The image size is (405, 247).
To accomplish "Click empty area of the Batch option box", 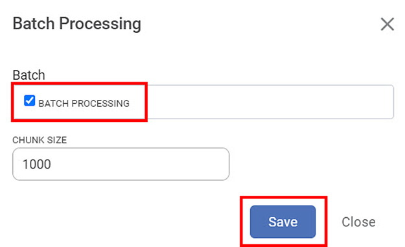I will click(x=269, y=102).
